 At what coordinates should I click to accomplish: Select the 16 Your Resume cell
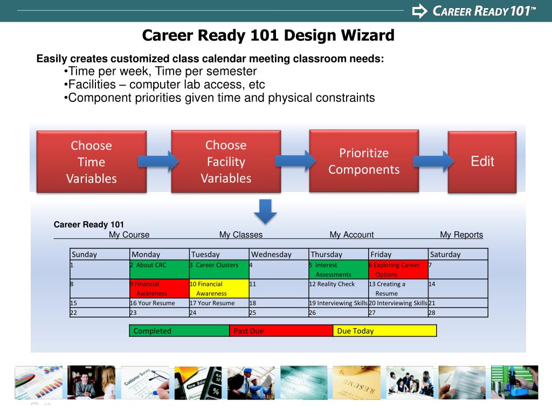tap(160, 303)
